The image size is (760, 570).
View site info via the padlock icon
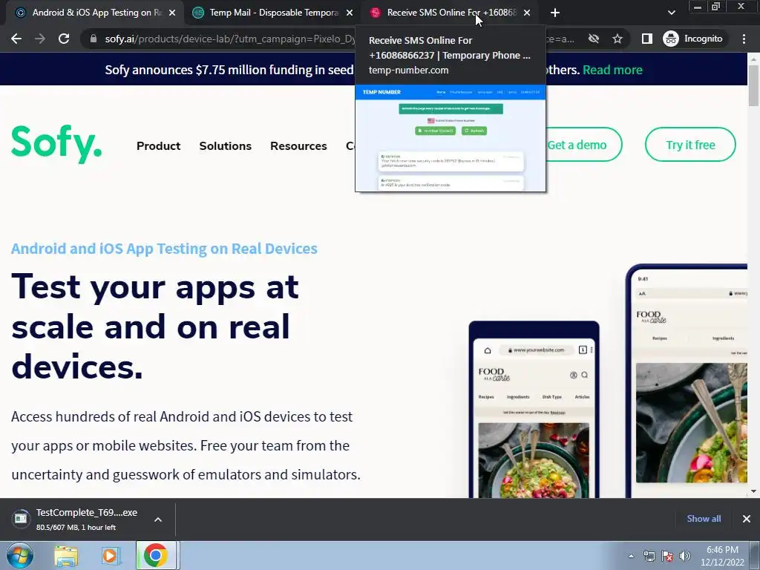[x=94, y=39]
